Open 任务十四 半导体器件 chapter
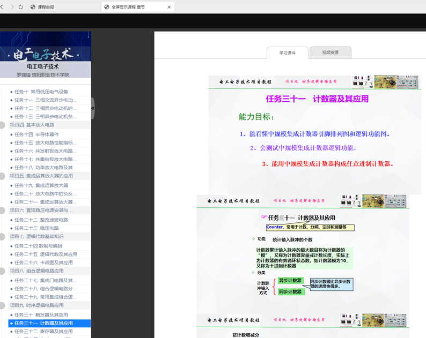The width and height of the screenshot is (426, 338). coord(36,134)
